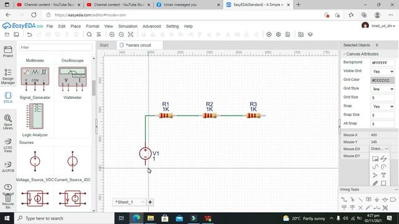Click Zoom Out magnifier in toolbar
This screenshot has width=399, height=224.
pyautogui.click(x=121, y=35)
